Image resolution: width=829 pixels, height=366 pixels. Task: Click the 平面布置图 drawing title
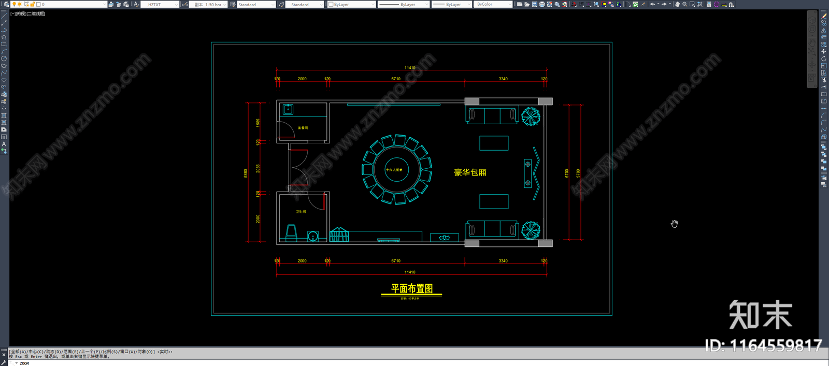pos(412,288)
